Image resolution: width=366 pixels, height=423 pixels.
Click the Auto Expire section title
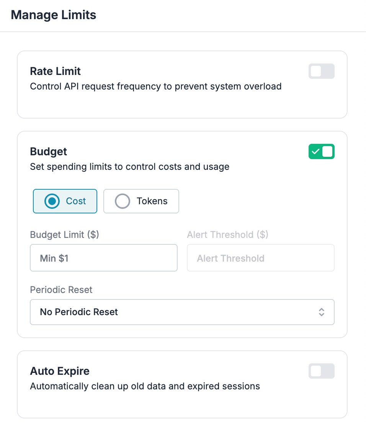(60, 371)
